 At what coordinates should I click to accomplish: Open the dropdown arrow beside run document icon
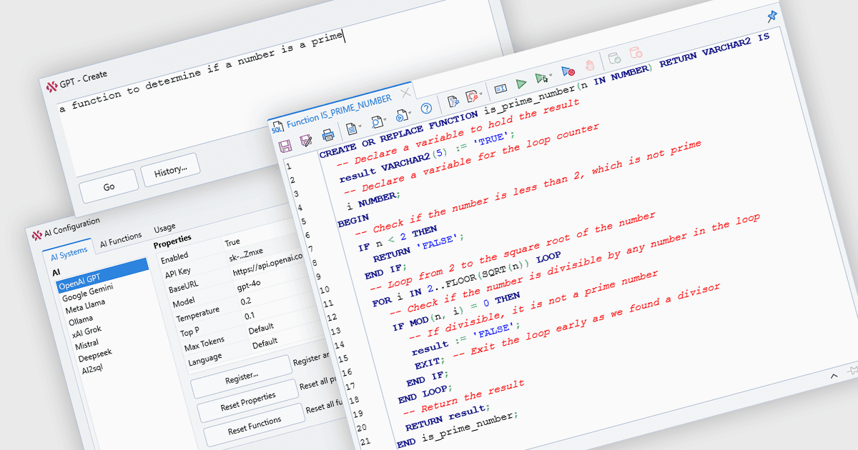click(x=410, y=114)
